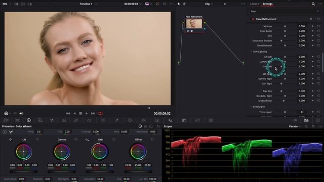Click the auto balance icon in Primaries

pyautogui.click(x=5, y=131)
